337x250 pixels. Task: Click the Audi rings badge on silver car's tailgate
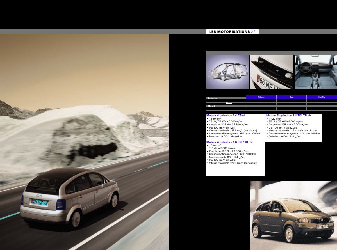point(39,196)
